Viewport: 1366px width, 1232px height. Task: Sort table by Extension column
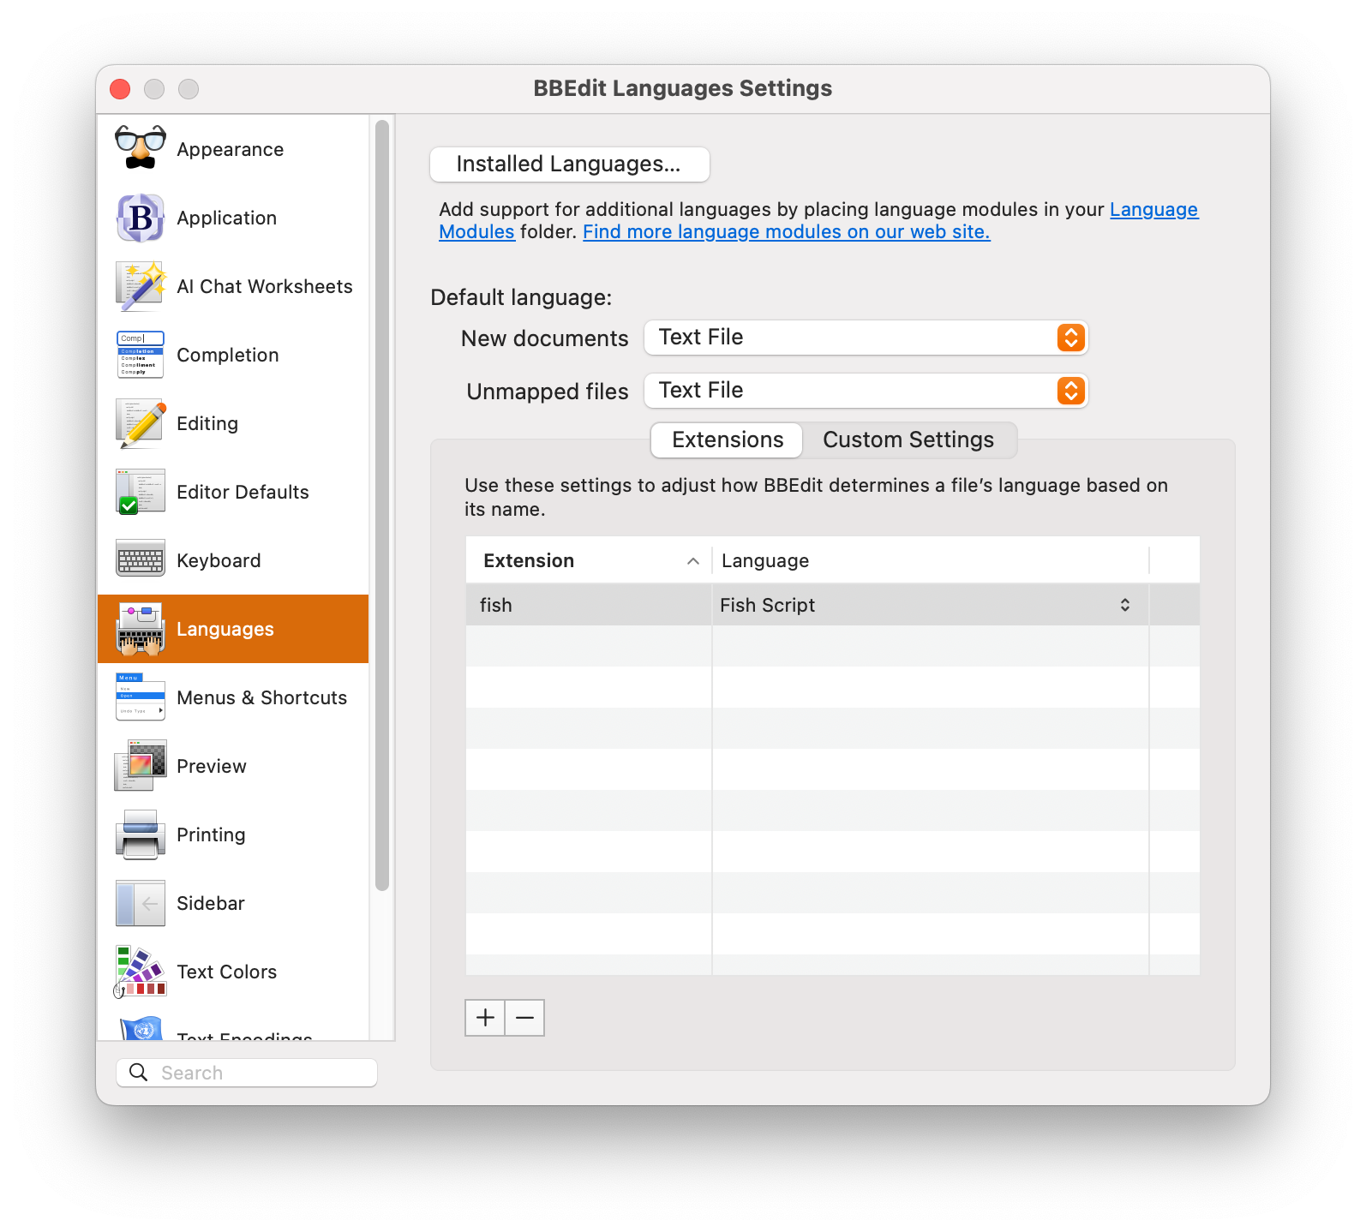589,560
